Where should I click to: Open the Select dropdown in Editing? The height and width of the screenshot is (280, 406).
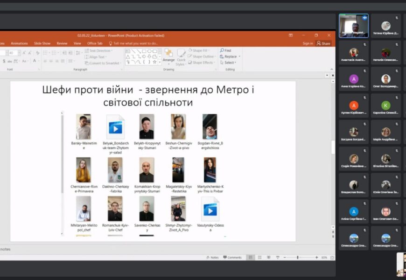[229, 63]
